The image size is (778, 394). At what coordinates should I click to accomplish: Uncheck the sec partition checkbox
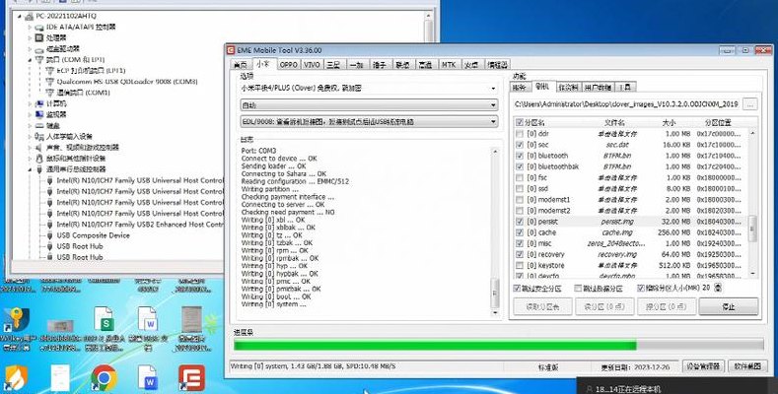pos(520,145)
